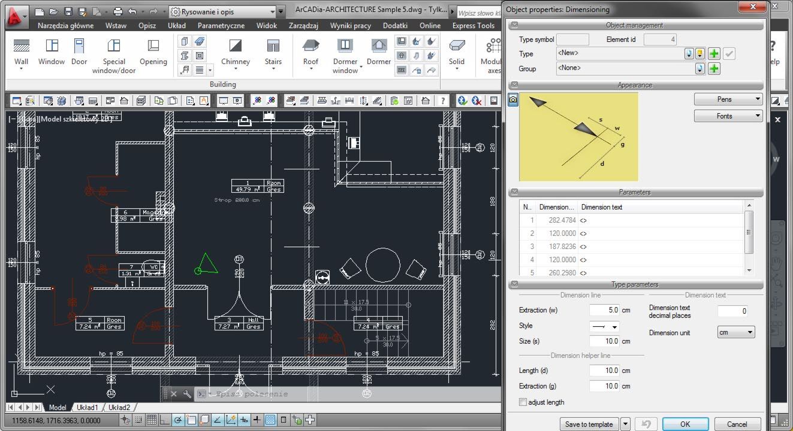Open the Parametryczne ribbon tab
This screenshot has height=431, width=793.
point(221,26)
